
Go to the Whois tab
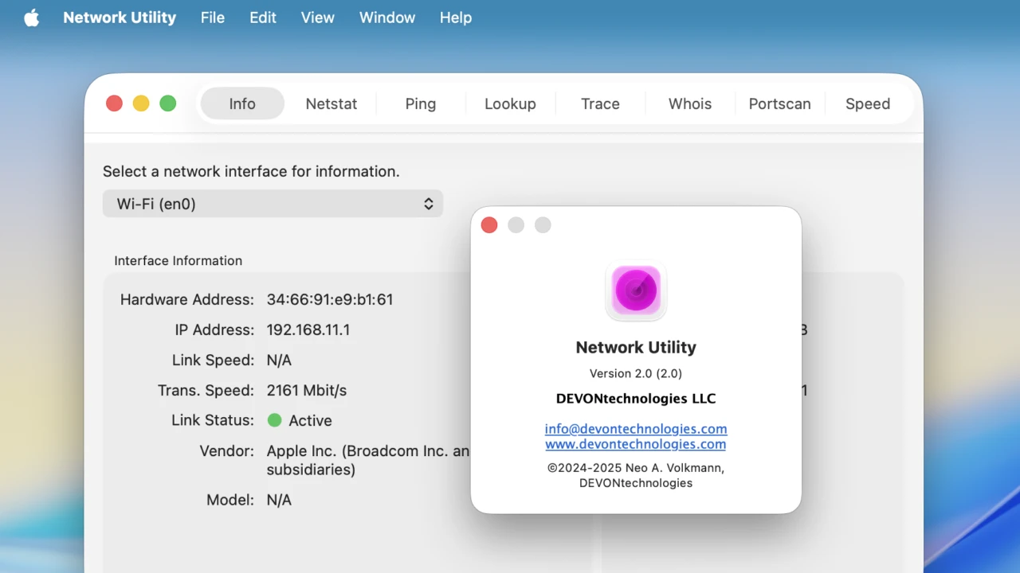tap(689, 103)
